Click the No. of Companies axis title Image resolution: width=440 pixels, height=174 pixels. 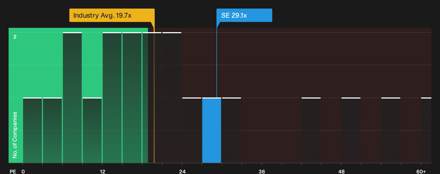[x=15, y=135]
